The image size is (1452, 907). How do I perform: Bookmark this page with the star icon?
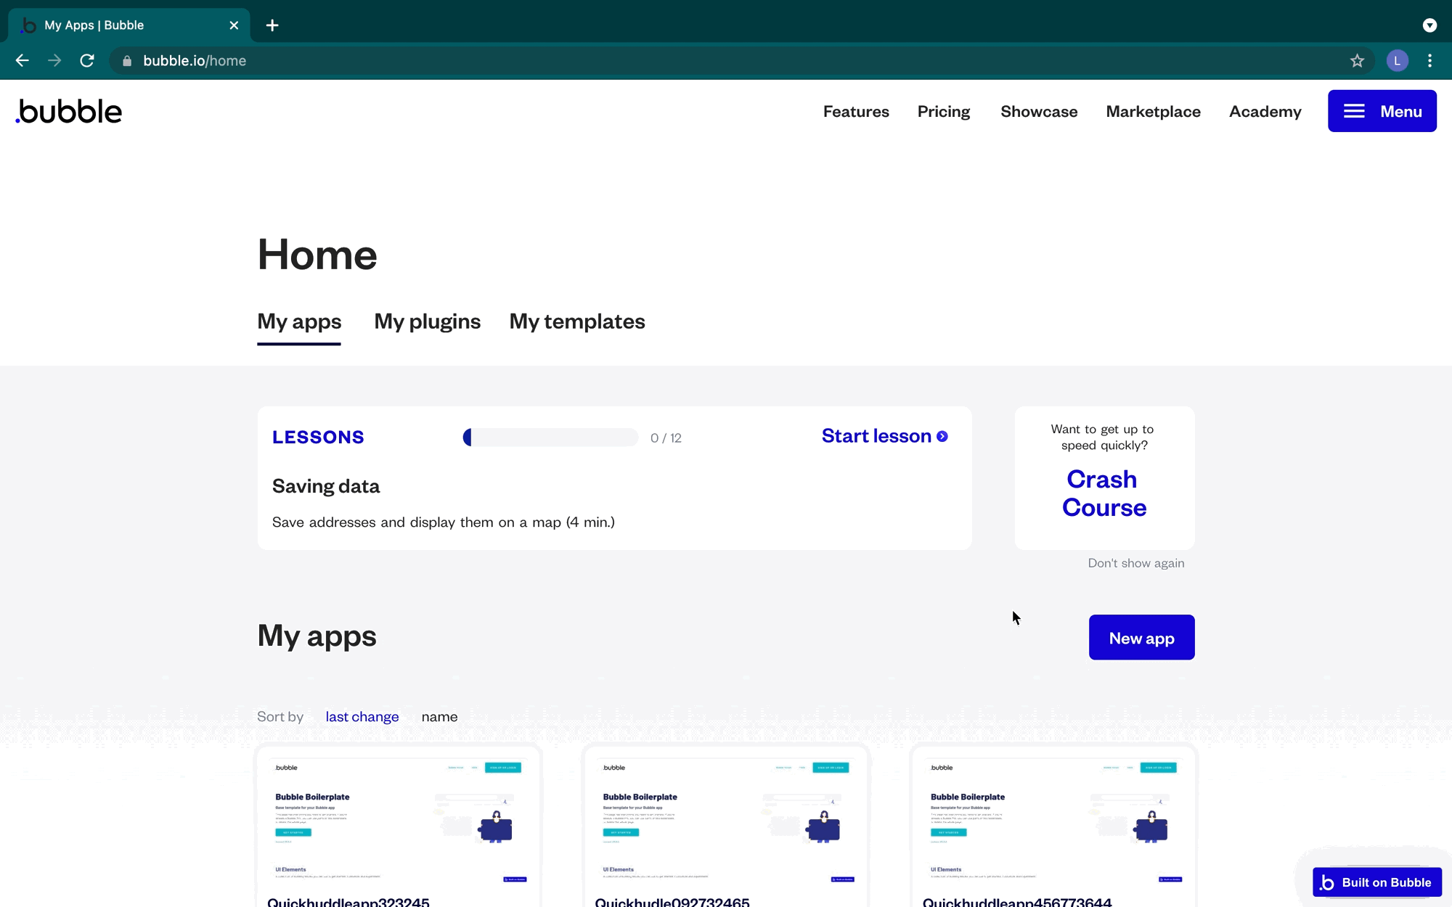1357,61
